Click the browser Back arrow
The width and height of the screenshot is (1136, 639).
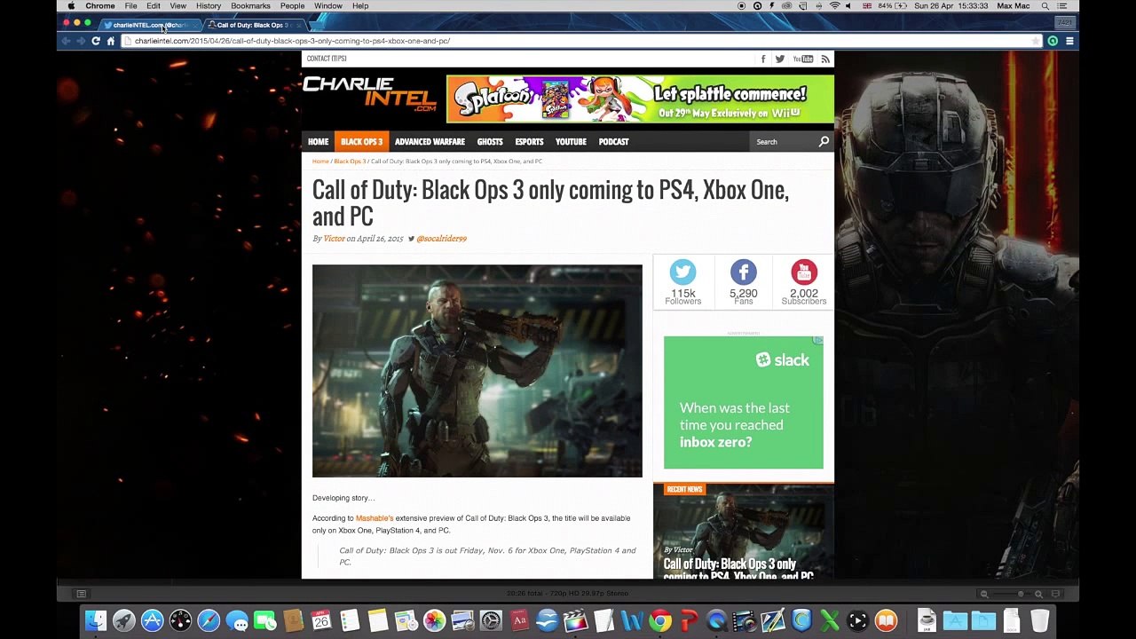[66, 41]
